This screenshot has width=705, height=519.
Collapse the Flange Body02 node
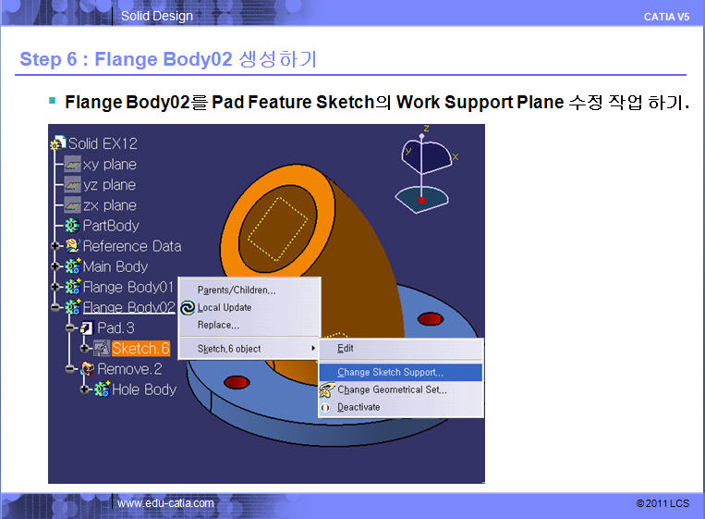[55, 307]
